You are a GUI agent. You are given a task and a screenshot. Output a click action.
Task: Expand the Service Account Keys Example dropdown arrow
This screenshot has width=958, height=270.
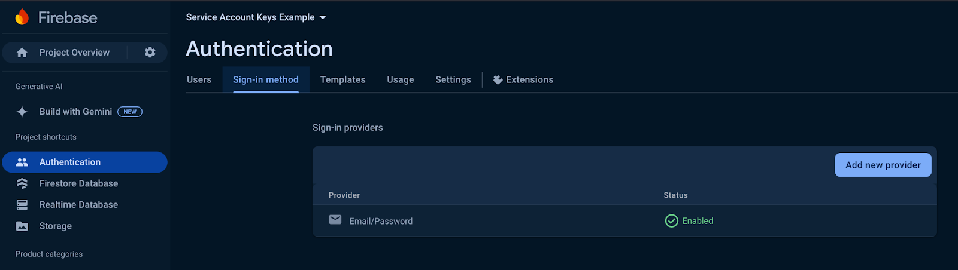click(x=323, y=17)
